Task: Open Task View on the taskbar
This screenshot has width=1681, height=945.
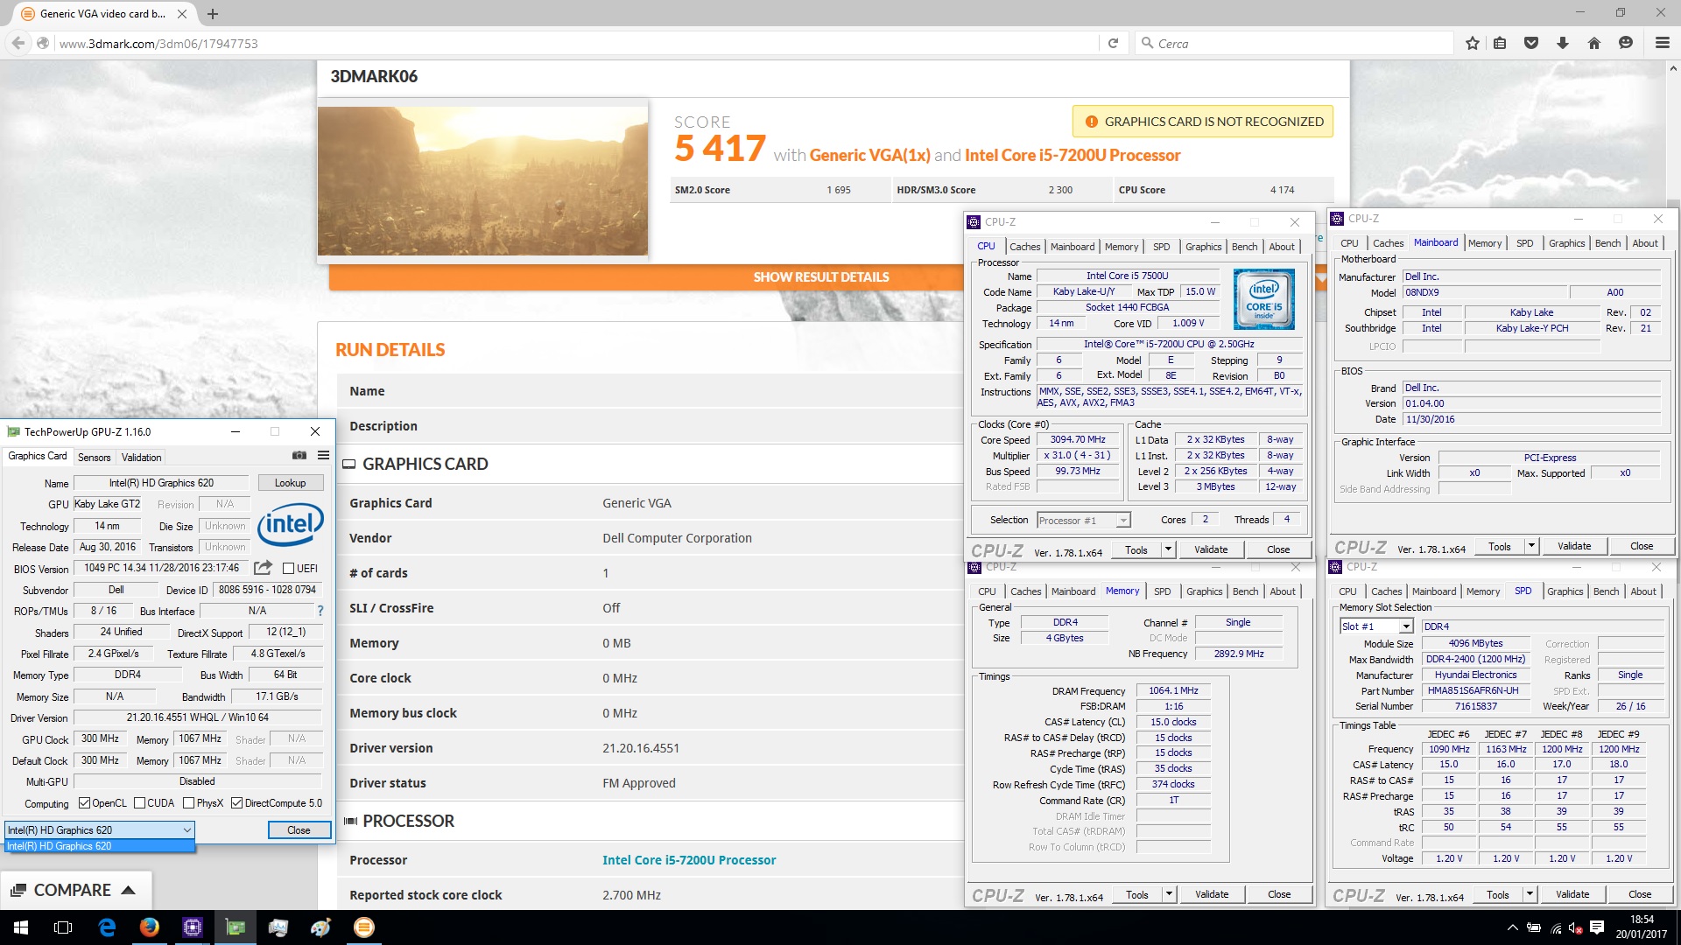Action: [x=63, y=927]
